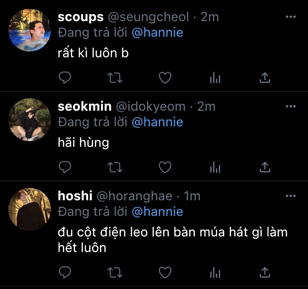View analytics on hoshi's tweet
Screen dimensions: 308x289
215,272
